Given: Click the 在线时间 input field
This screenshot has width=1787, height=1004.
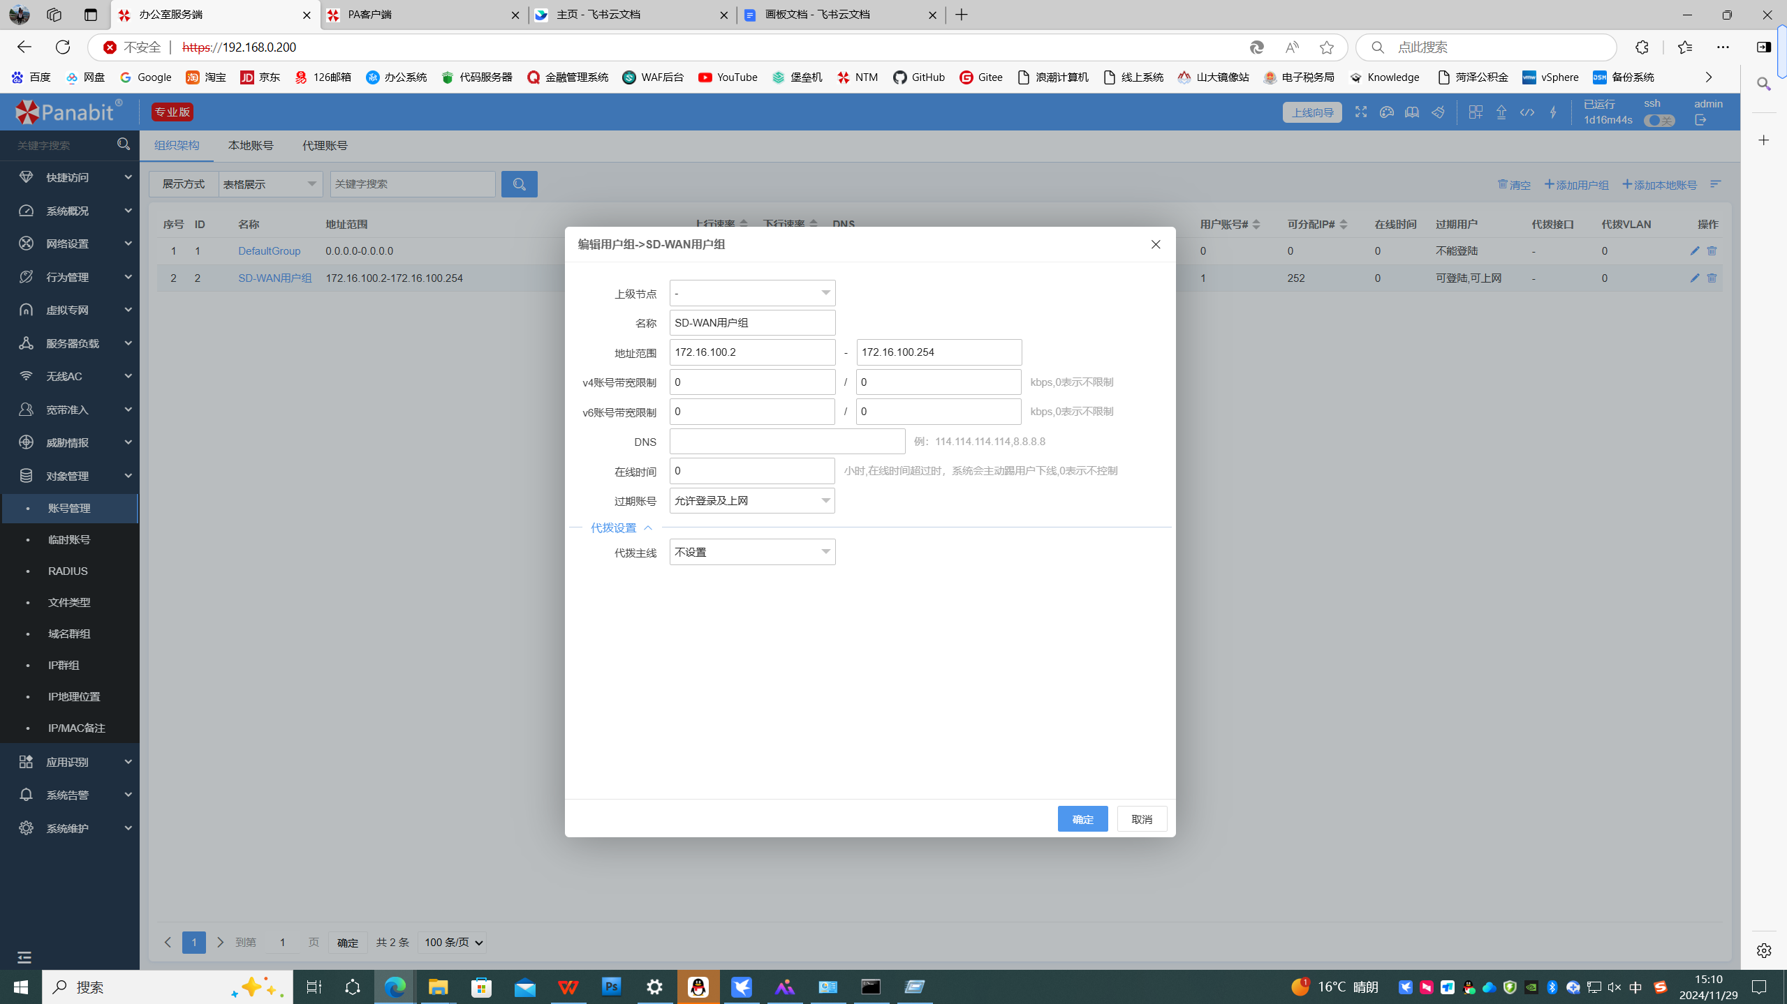Looking at the screenshot, I should (752, 470).
